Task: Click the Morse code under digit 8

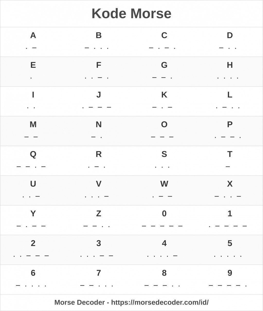Action: 162,285
